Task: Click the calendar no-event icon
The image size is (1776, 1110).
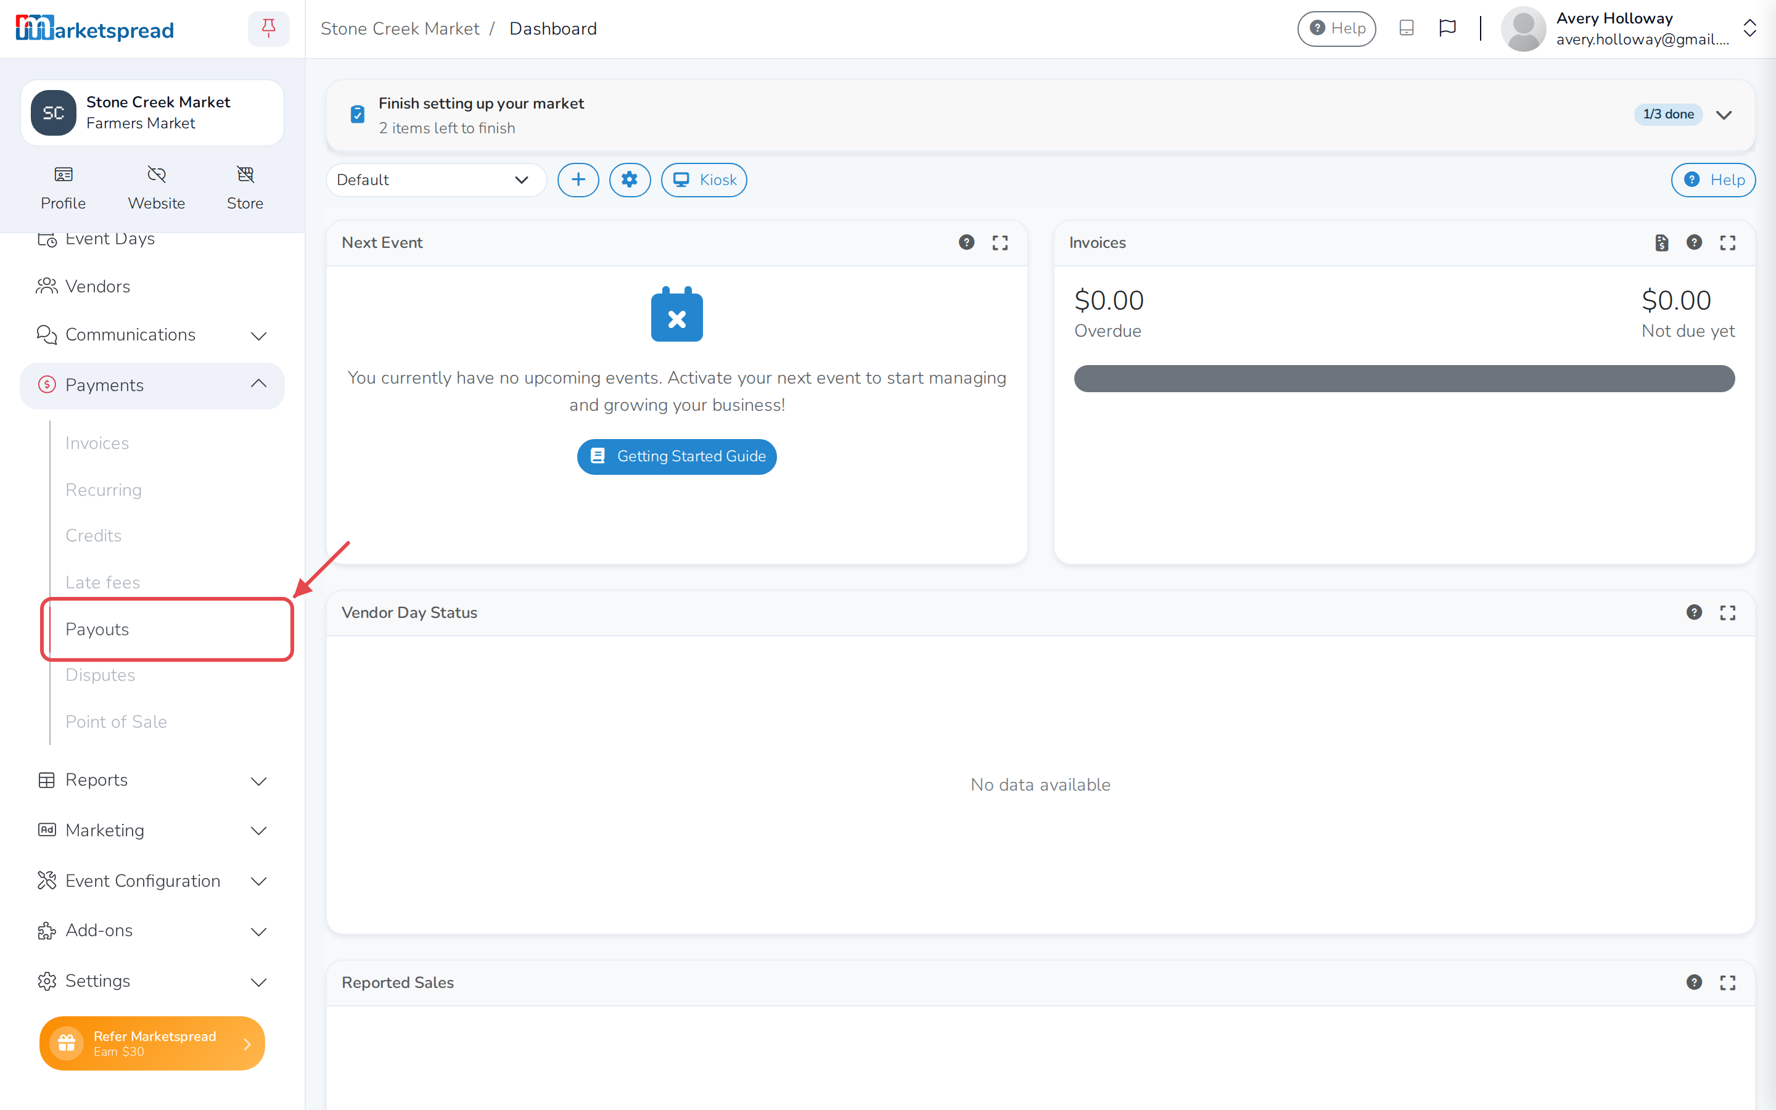Action: (x=676, y=314)
